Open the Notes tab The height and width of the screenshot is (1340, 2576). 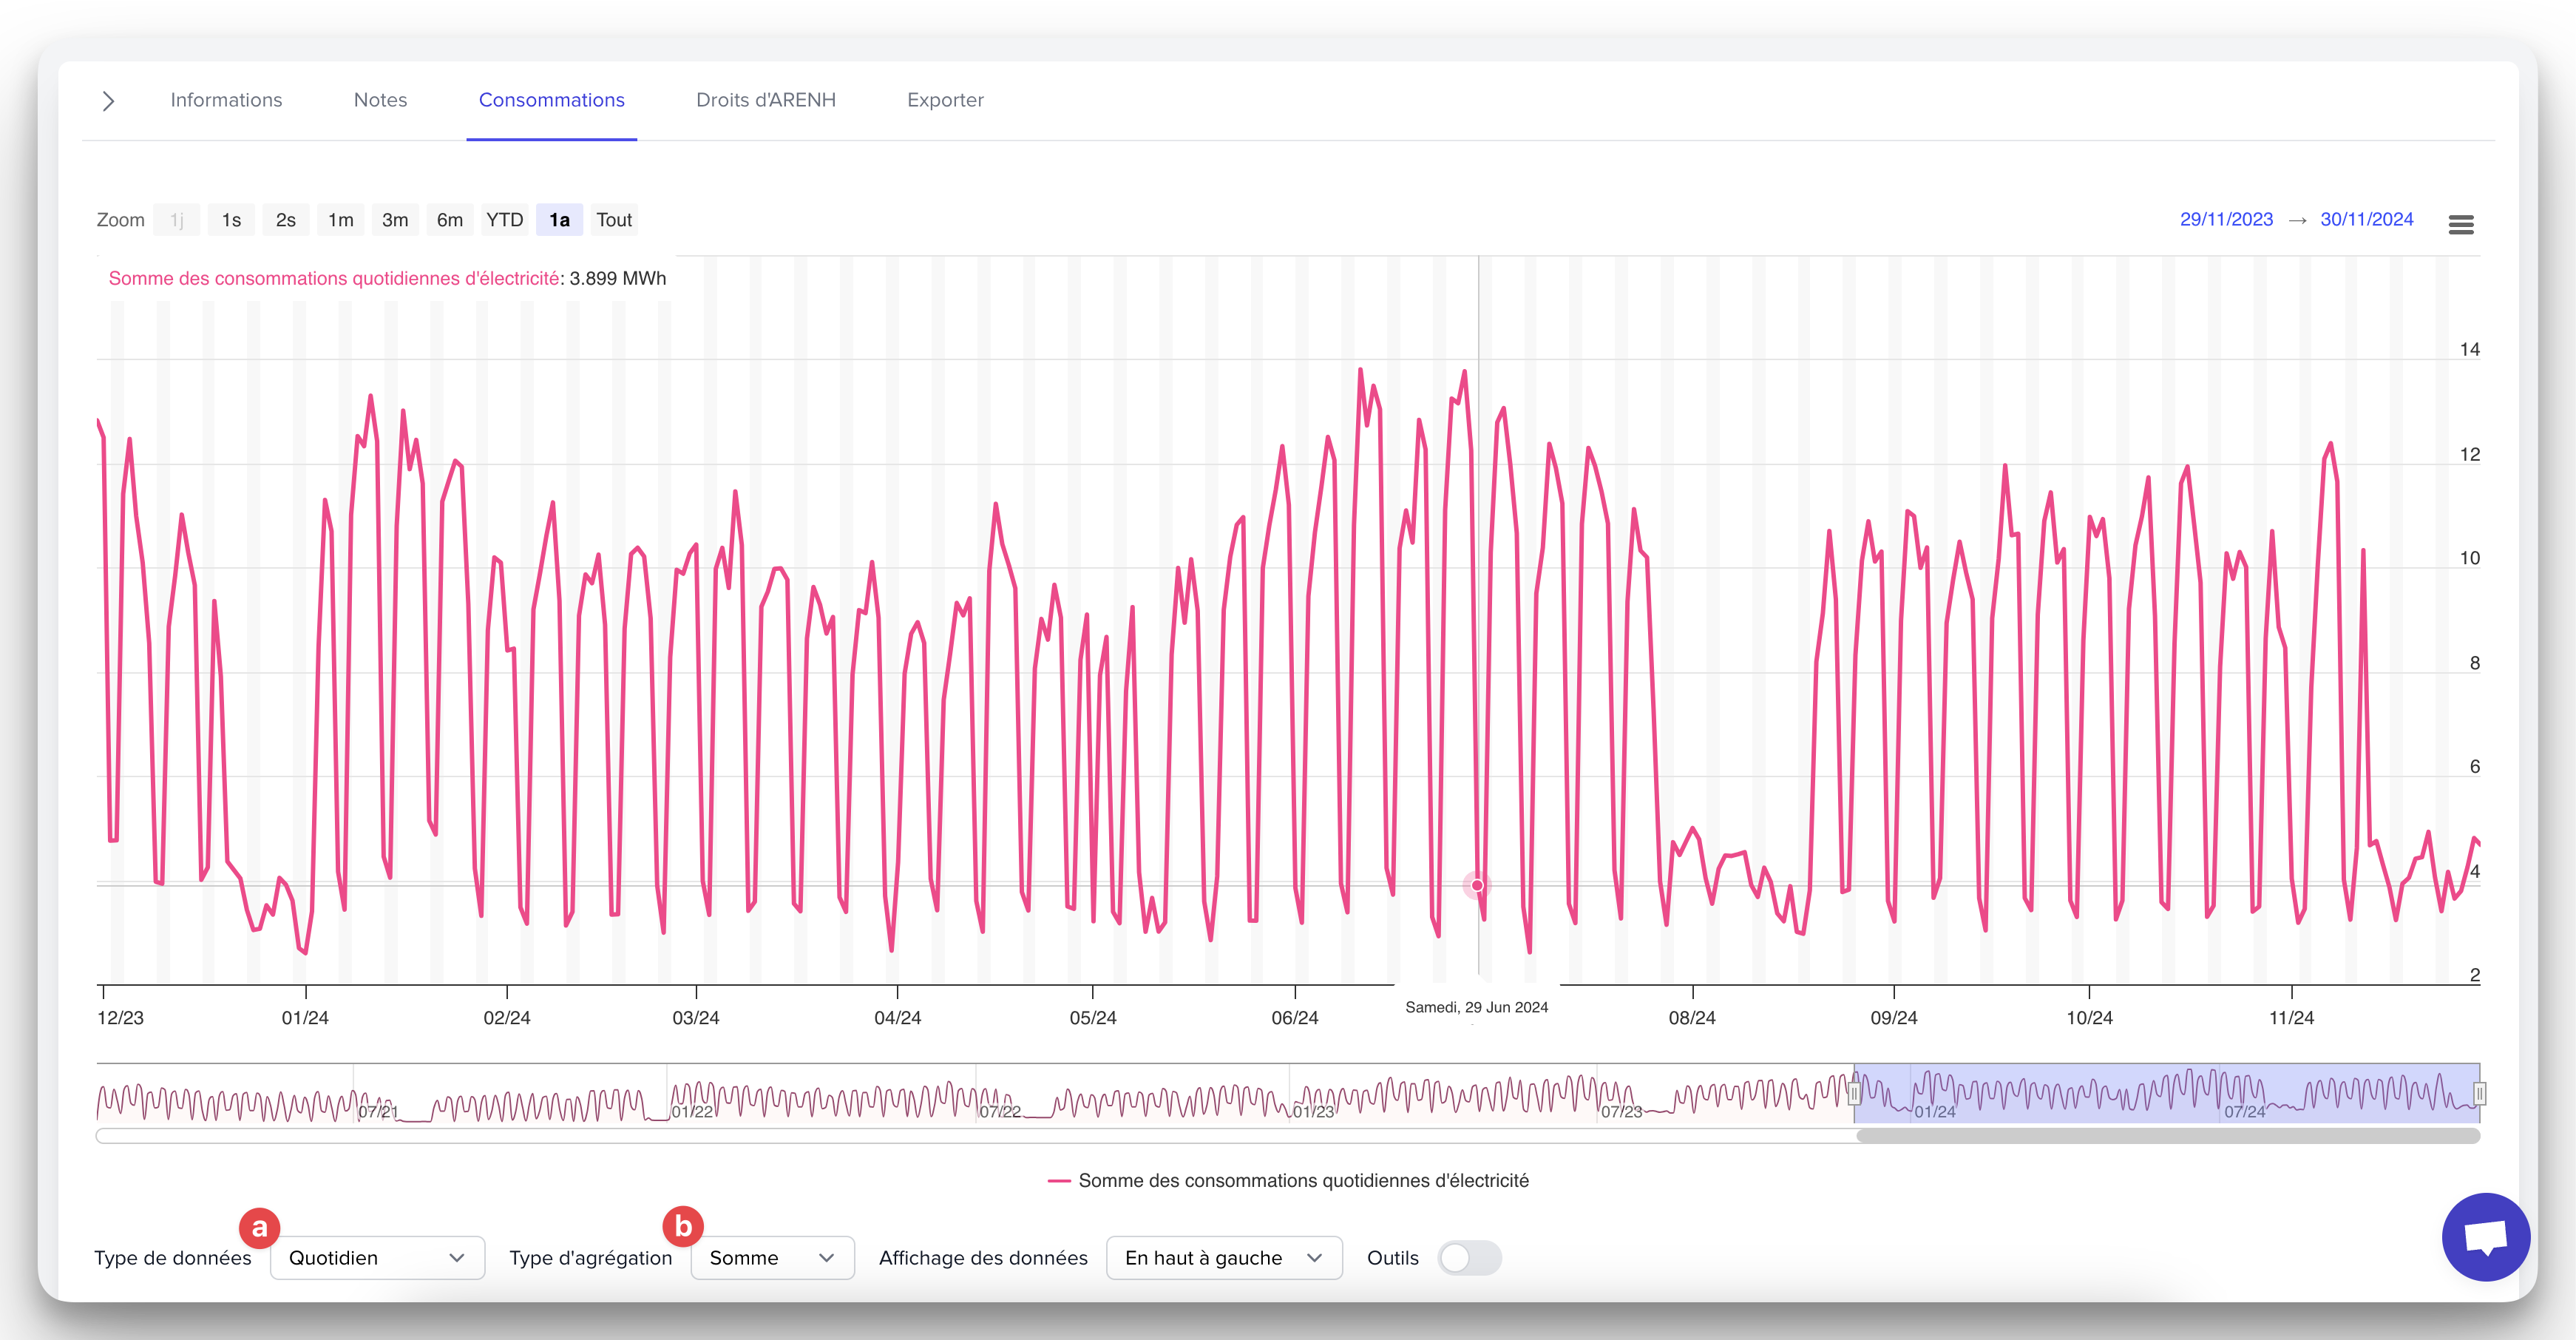pyautogui.click(x=380, y=100)
